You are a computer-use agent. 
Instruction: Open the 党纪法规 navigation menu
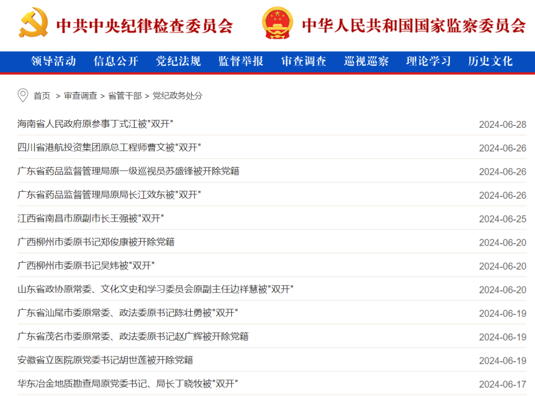178,61
